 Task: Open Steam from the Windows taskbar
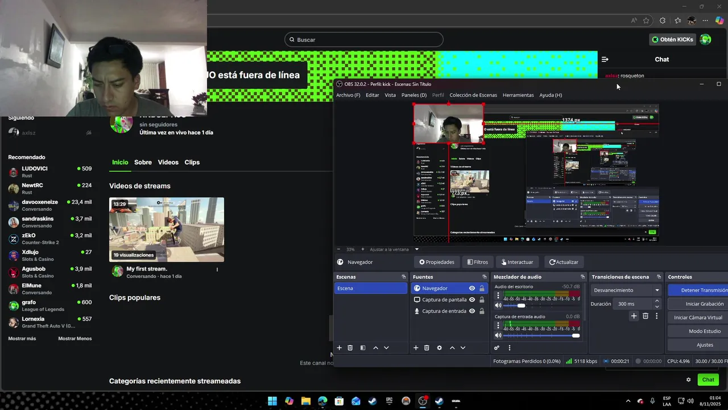tap(373, 401)
